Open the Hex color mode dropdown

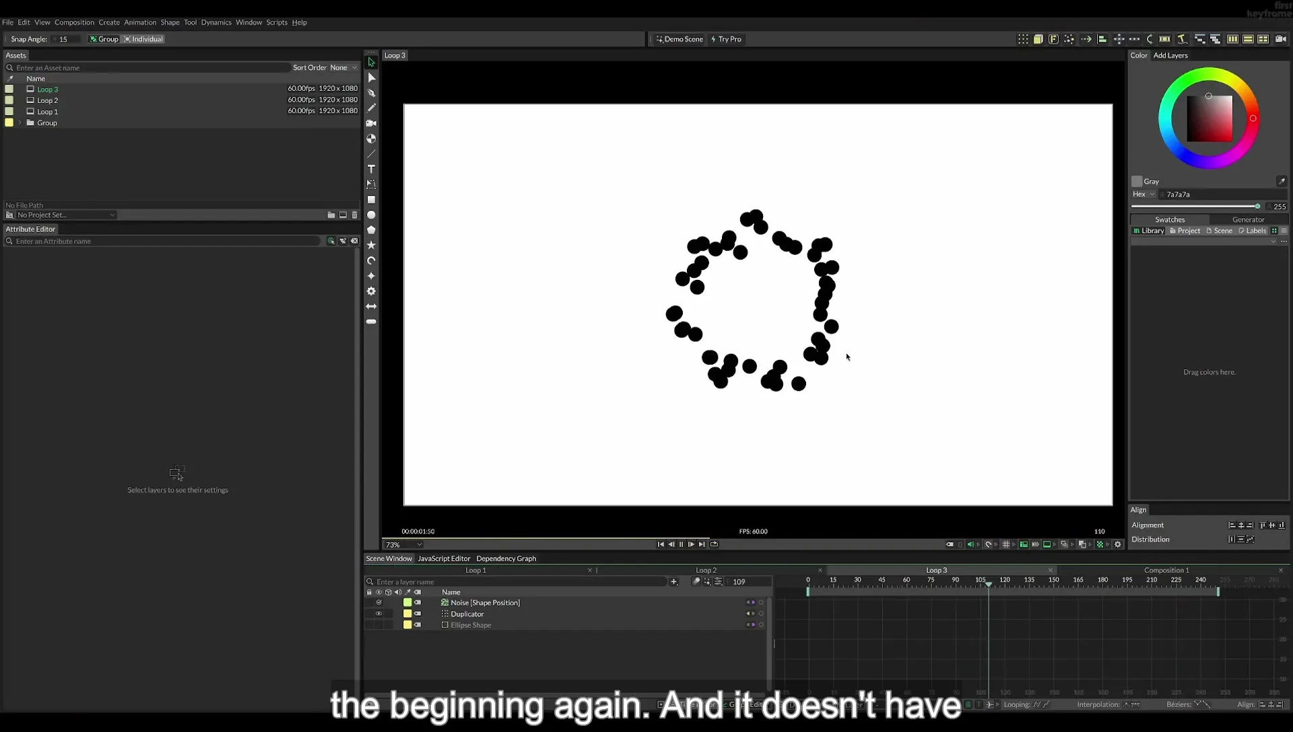click(1143, 194)
